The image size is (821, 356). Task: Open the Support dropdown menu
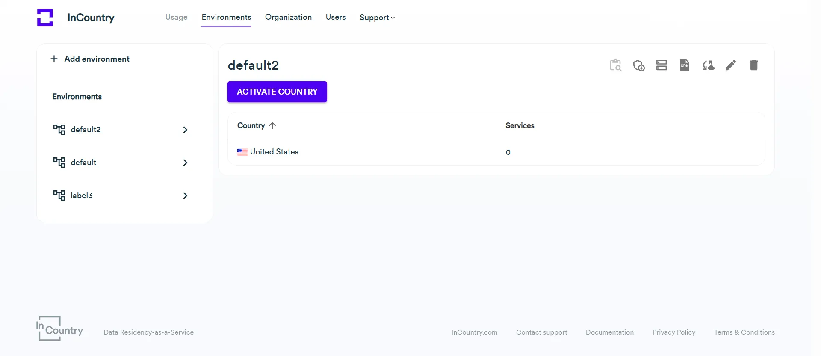[377, 18]
